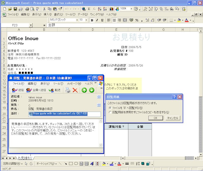
Task: Open the 図形の調整(R) drawing menu button
Action: pyautogui.click(x=13, y=164)
